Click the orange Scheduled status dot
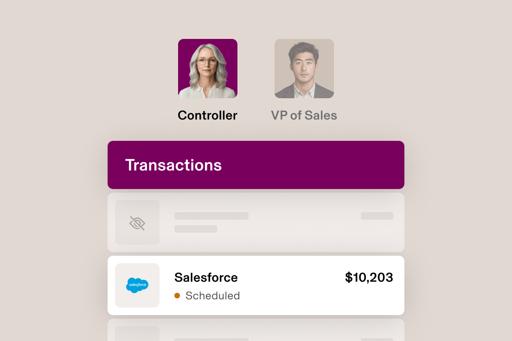Screen dimensions: 512x341 (x=177, y=296)
